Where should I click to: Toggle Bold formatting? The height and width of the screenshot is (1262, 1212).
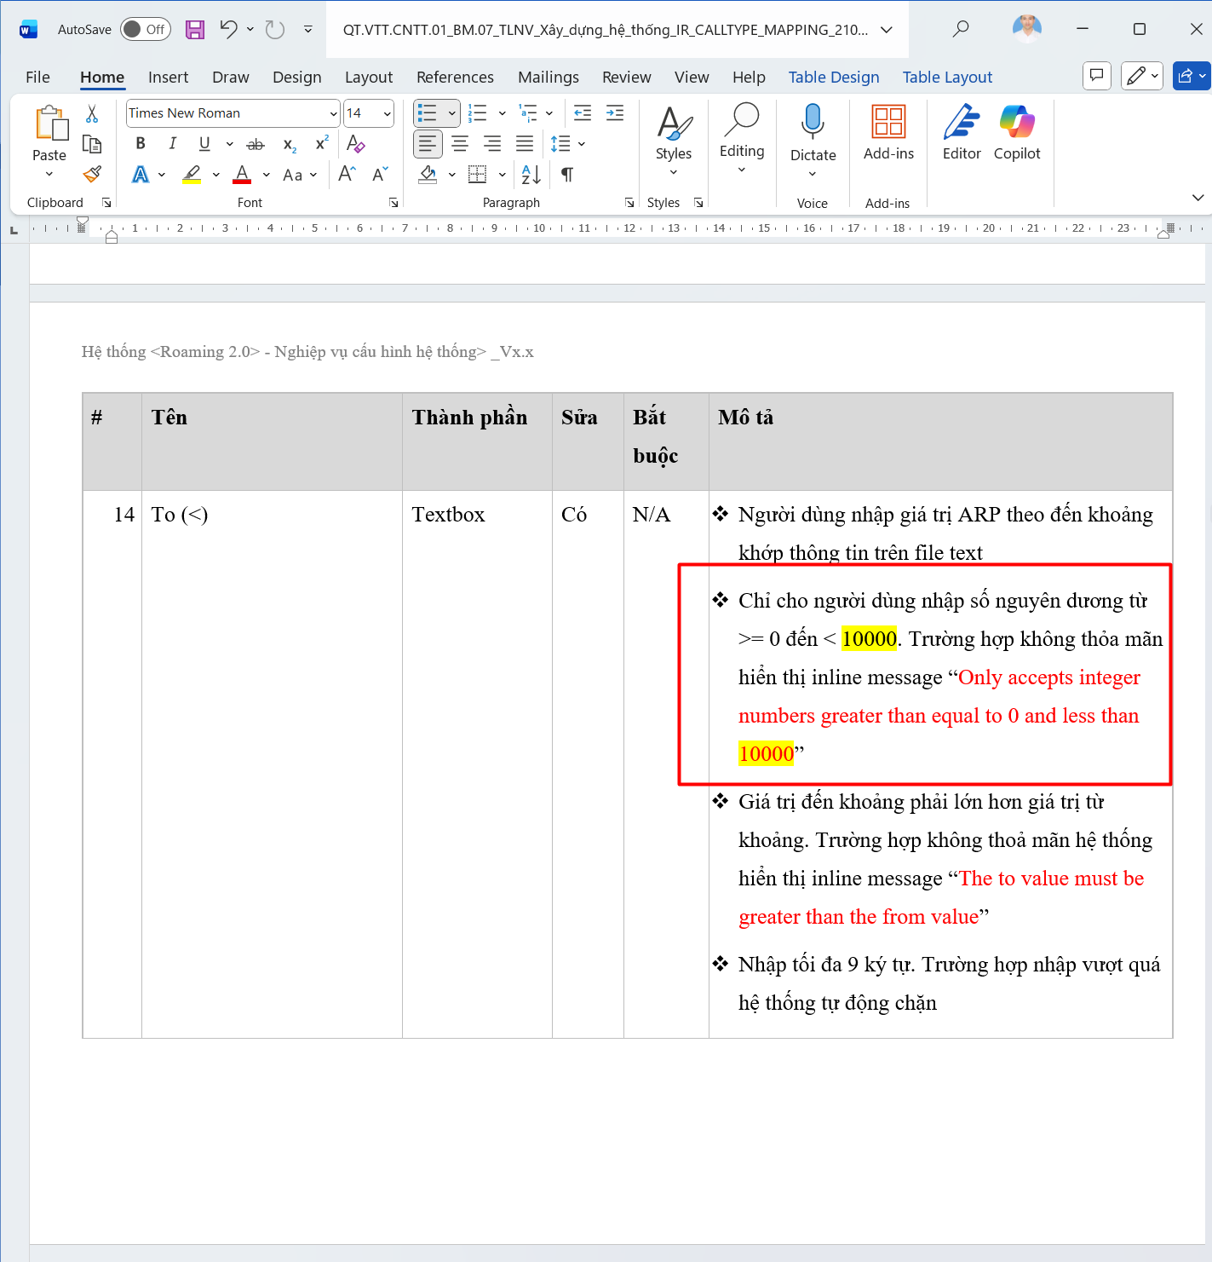141,144
